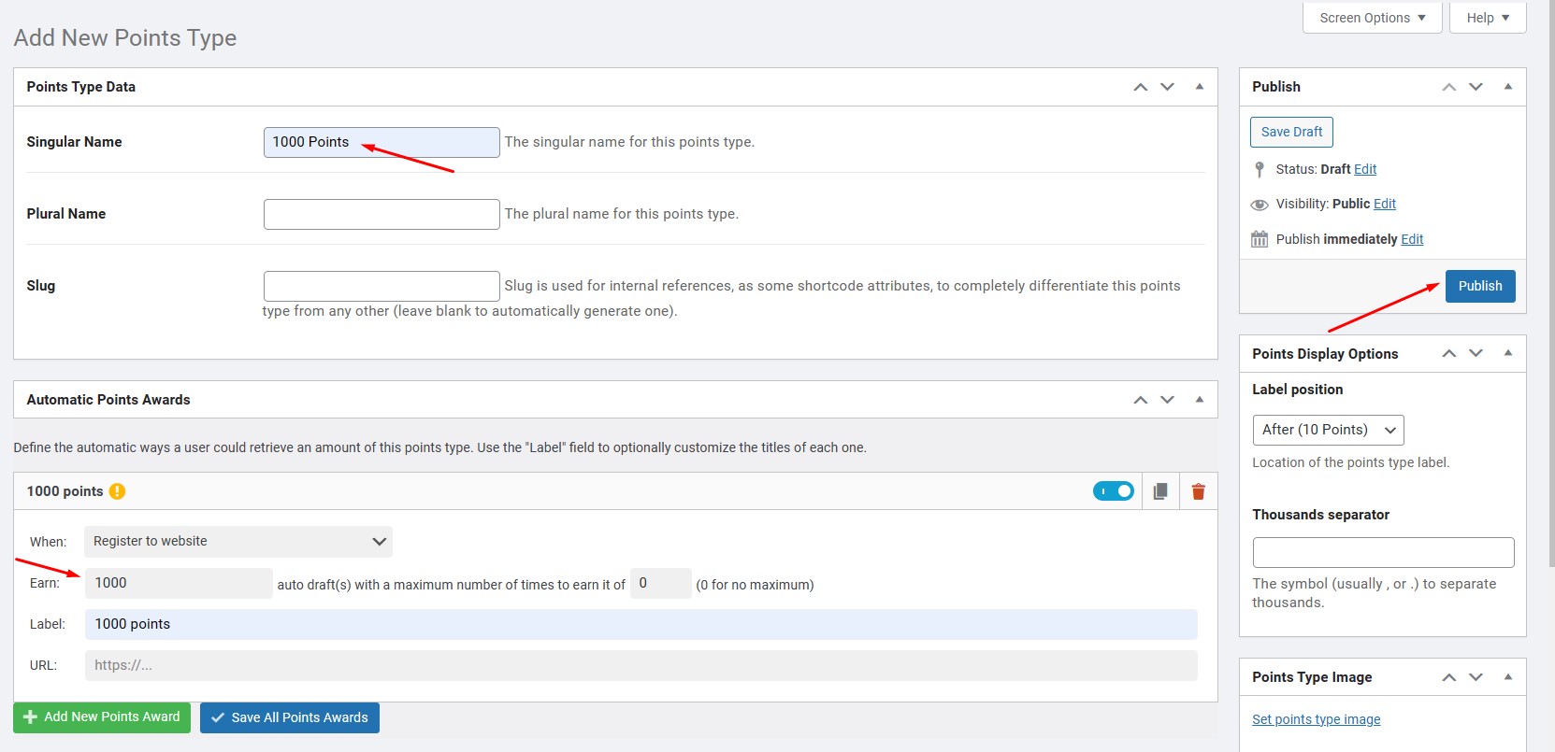Image resolution: width=1555 pixels, height=752 pixels.
Task: Click the Add New Points Type heading
Action: pos(125,38)
